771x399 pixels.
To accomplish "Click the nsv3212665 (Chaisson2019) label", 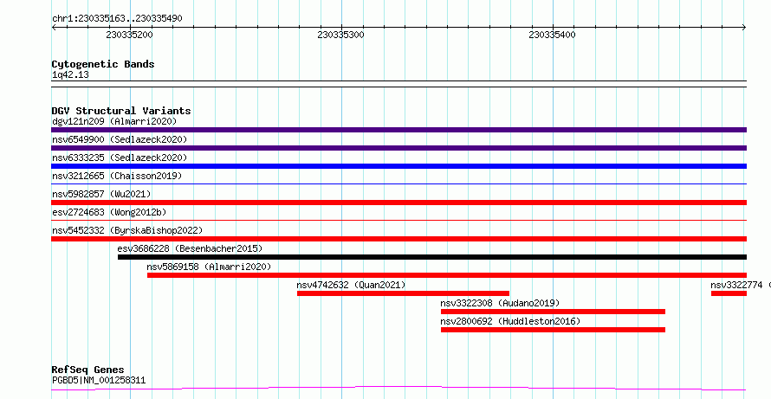I will tap(117, 176).
